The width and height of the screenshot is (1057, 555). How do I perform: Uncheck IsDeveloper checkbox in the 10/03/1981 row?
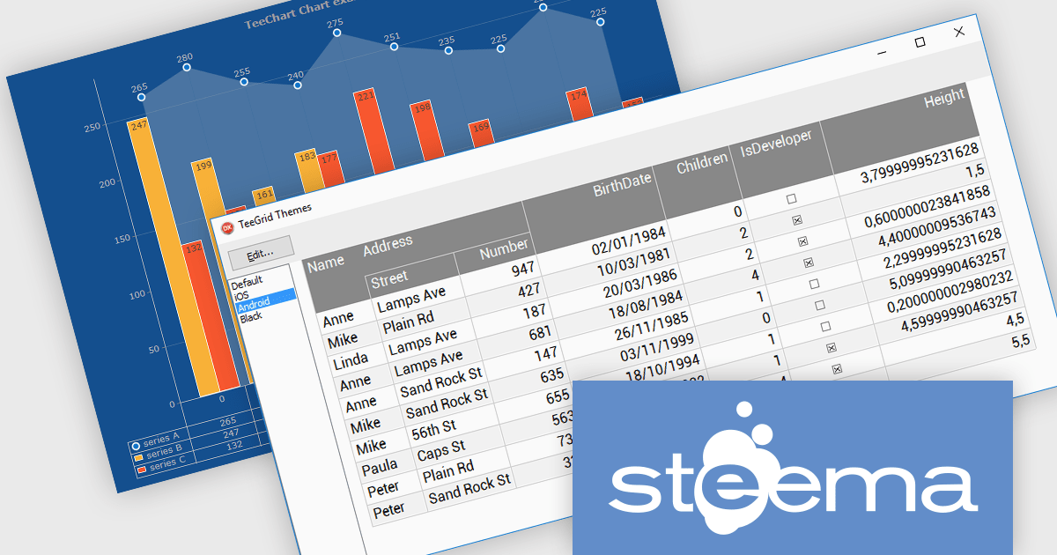pyautogui.click(x=795, y=219)
